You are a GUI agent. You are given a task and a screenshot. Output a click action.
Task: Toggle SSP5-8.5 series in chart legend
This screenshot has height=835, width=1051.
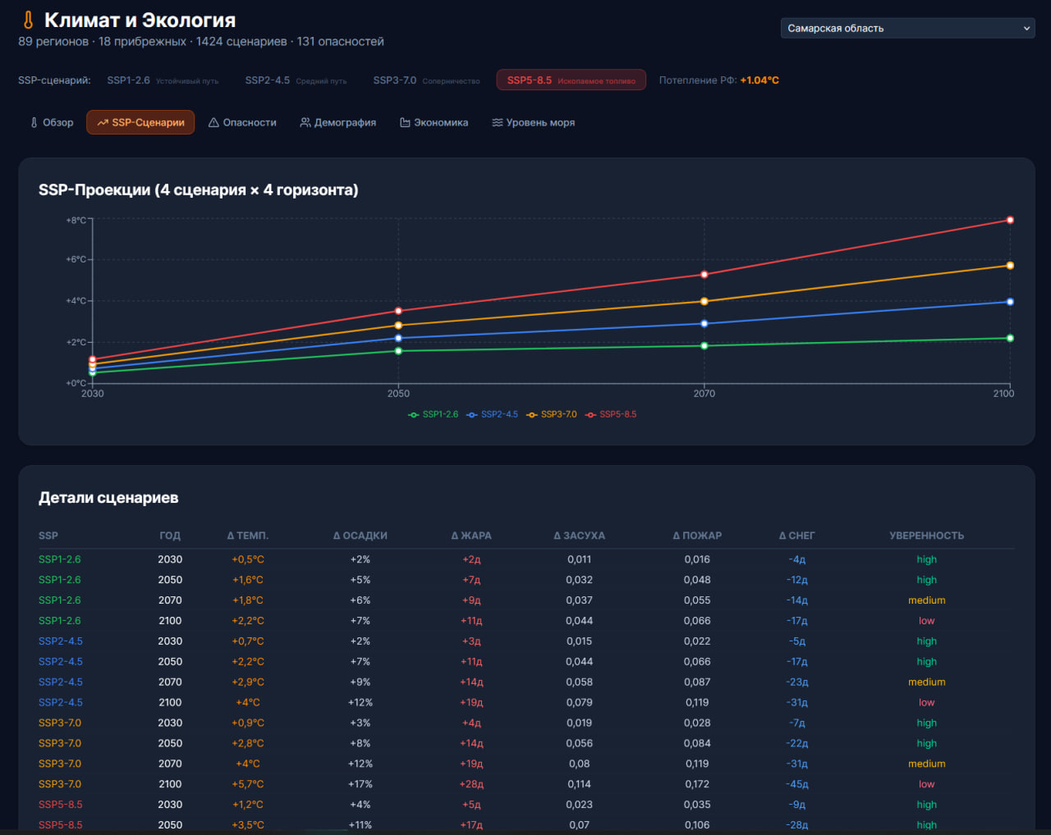coord(611,414)
